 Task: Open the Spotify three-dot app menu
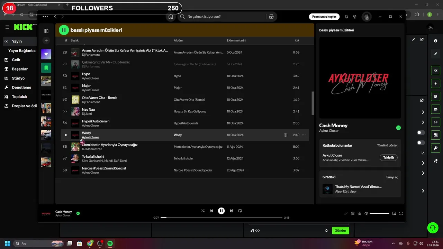(45, 17)
